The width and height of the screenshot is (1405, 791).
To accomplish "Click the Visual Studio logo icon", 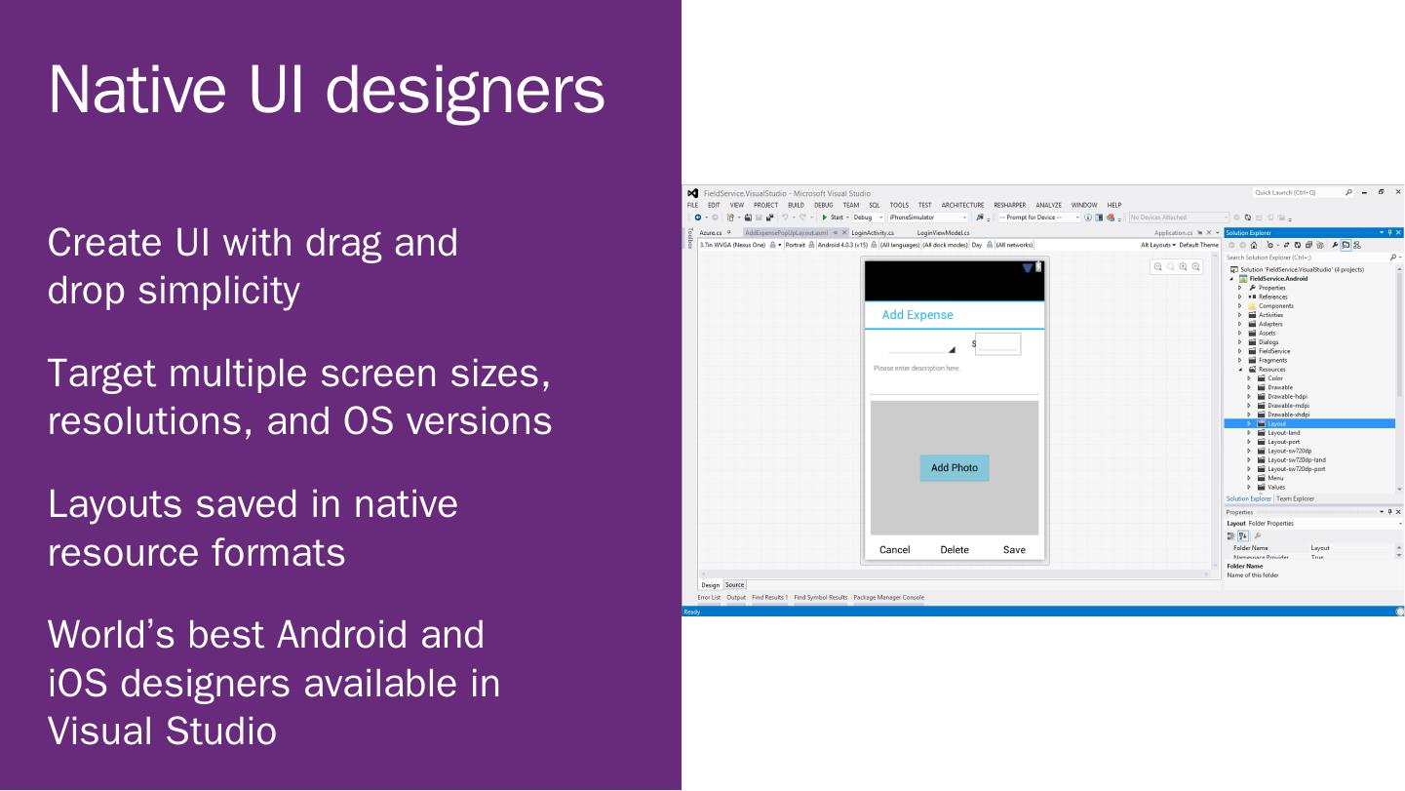I will [692, 193].
